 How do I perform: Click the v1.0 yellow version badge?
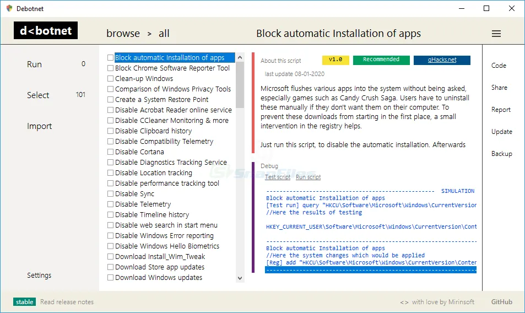click(335, 60)
